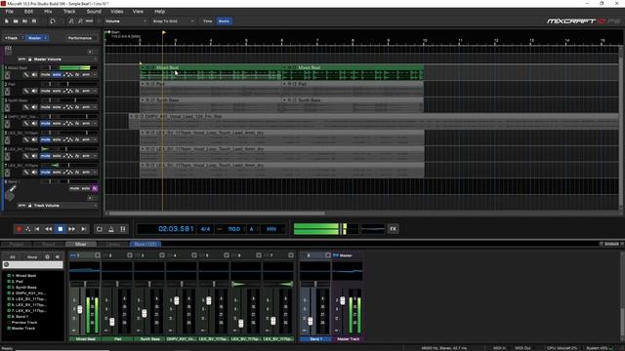This screenshot has height=351, width=625.
Task: Click the Mixed Beat channel fader in mixer
Action: coord(80,309)
